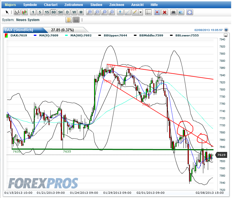This screenshot has height=198, width=232.
Task: Toggle BBUpper band visibility in the legend
Action: (100, 35)
